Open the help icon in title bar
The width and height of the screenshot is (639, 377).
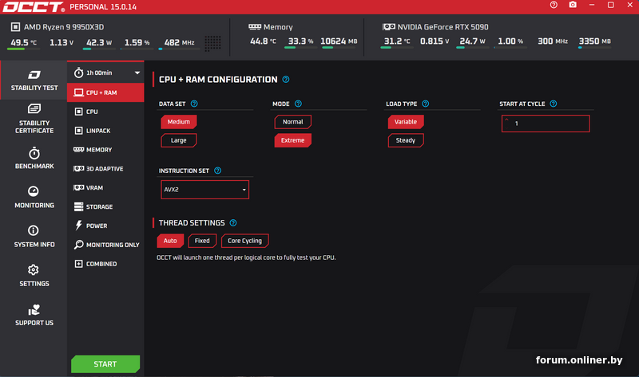click(554, 5)
